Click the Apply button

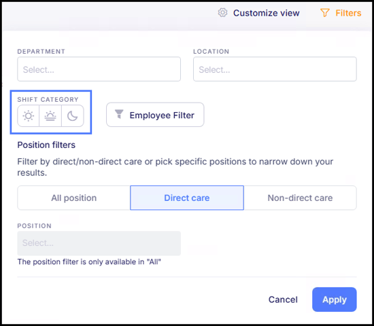[x=334, y=300]
